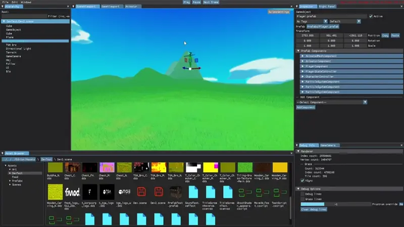Expand AnimatorComponent
404x227 pixels.
point(302,61)
